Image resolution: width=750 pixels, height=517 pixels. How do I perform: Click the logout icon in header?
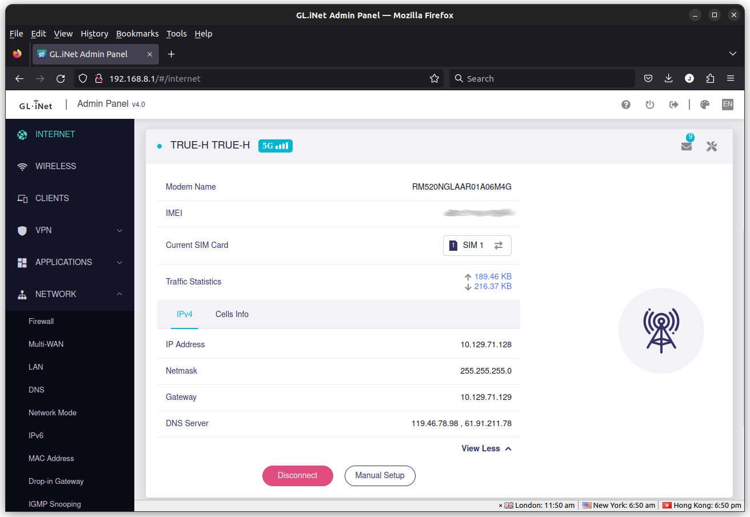673,105
